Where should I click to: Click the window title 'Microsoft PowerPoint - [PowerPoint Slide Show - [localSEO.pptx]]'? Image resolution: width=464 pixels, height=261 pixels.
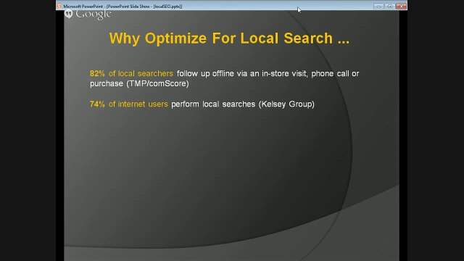pos(123,7)
